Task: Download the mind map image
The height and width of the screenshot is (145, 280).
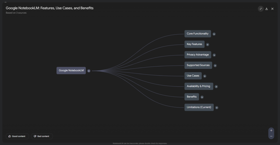Action: click(x=267, y=9)
